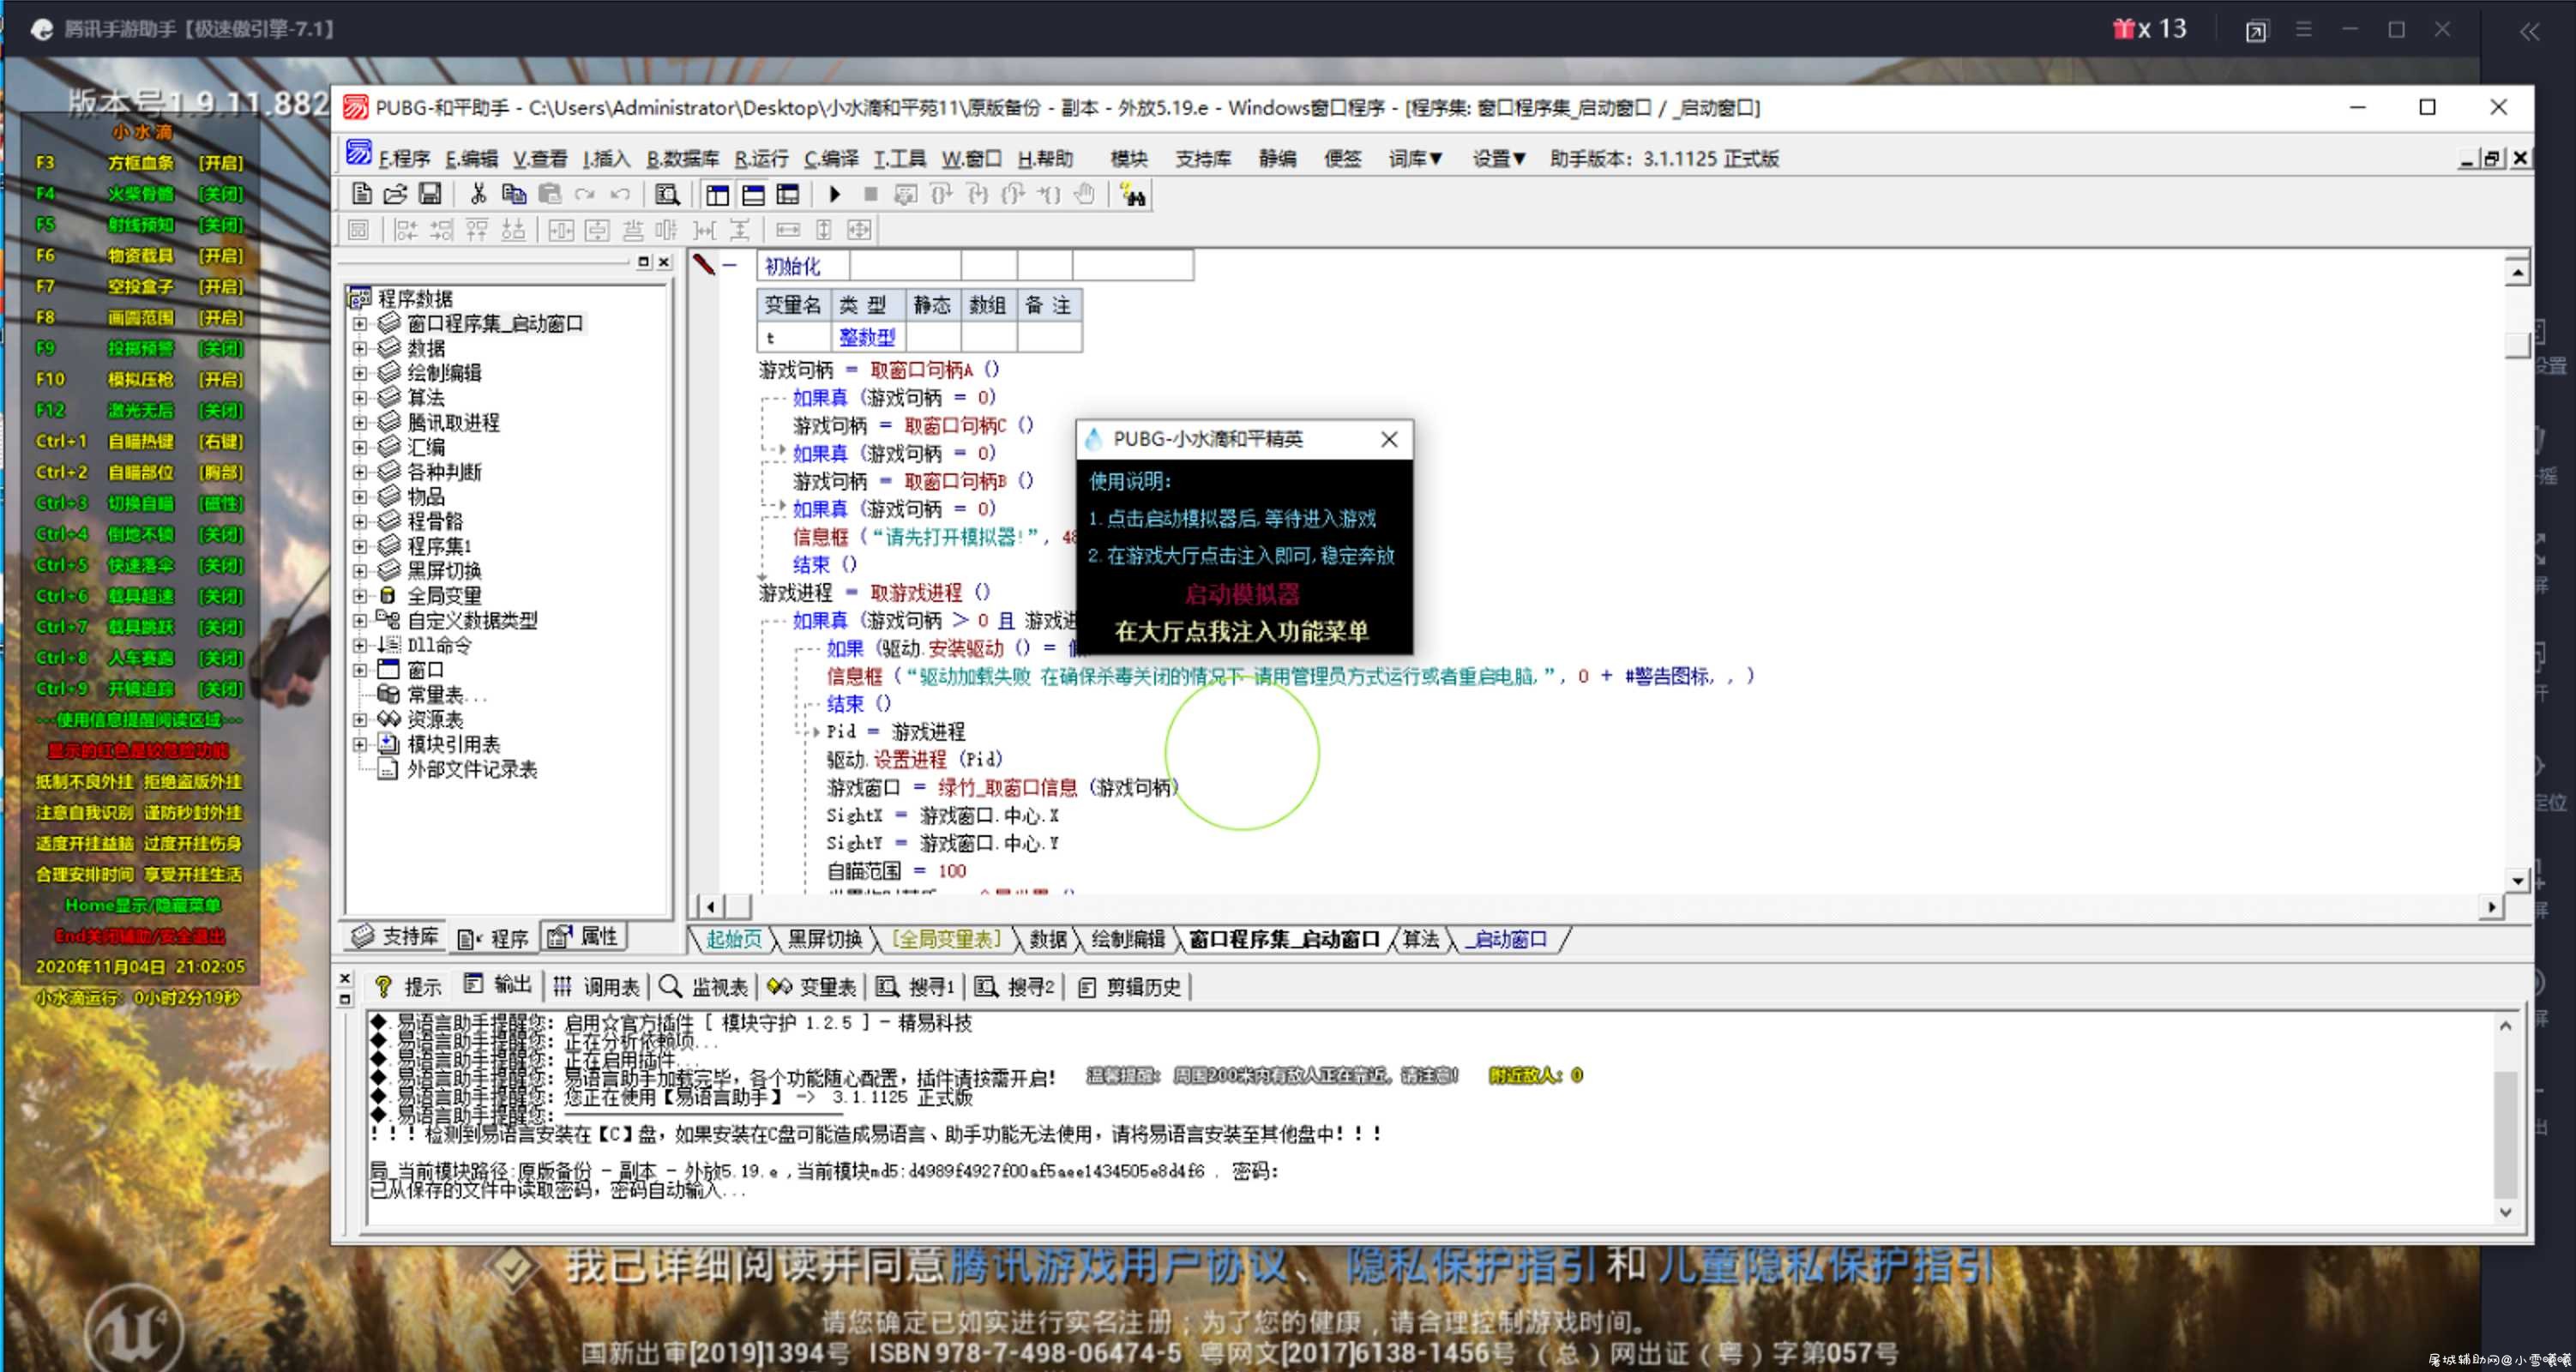Screen dimensions: 2576x1372
Task: Click 在大厅点我注入功能菜单 button
Action: coord(1242,632)
